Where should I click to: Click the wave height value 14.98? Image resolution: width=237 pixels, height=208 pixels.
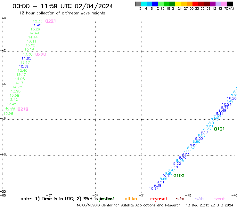20,79
